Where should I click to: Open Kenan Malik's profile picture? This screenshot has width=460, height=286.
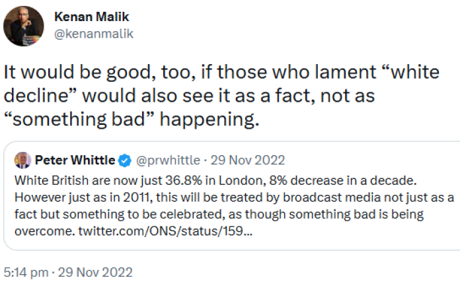pyautogui.click(x=24, y=26)
